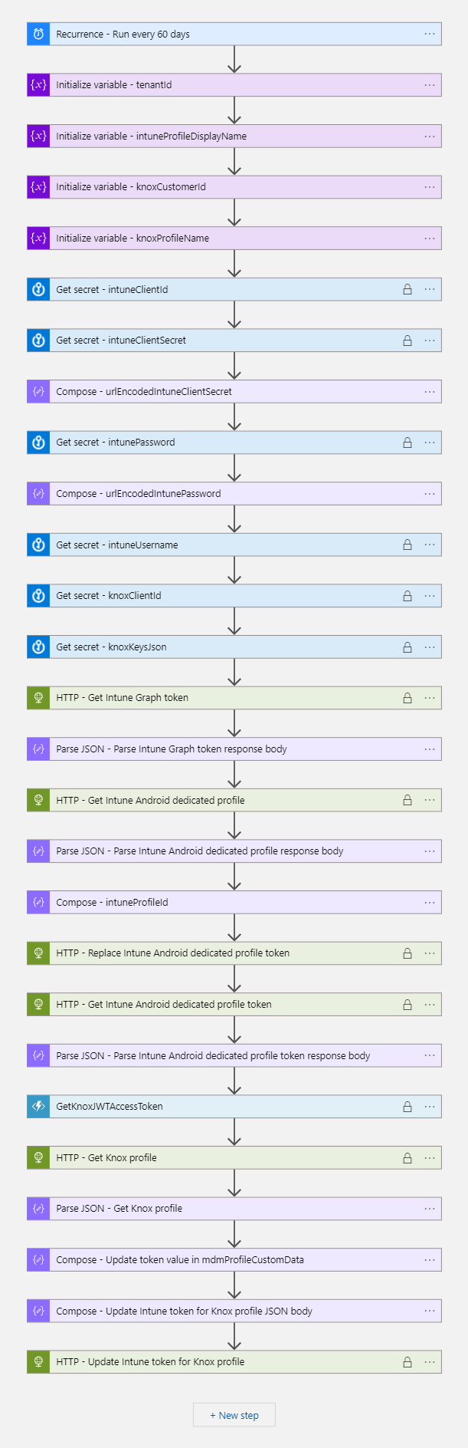Click Compose icon for urlEncodedIntuneClientSecret
Viewport: 468px width, 1448px height.
[38, 391]
